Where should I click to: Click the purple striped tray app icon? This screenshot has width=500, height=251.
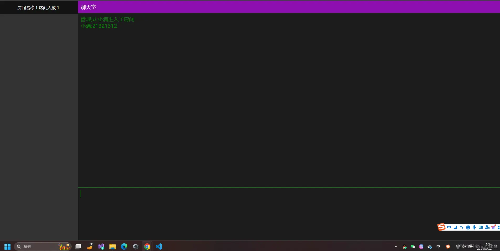coord(421,247)
